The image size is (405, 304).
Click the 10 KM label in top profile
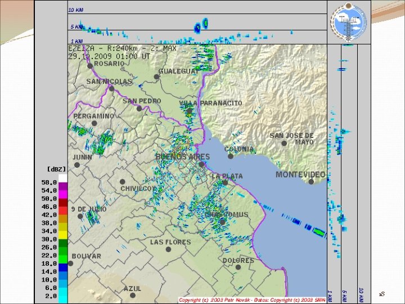click(x=76, y=10)
